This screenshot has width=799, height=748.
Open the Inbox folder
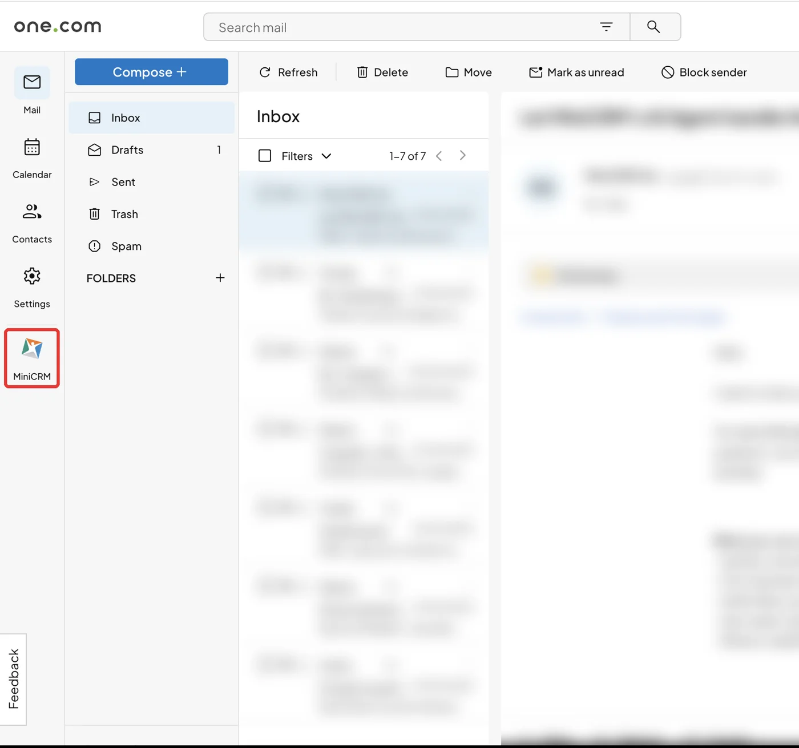(152, 118)
